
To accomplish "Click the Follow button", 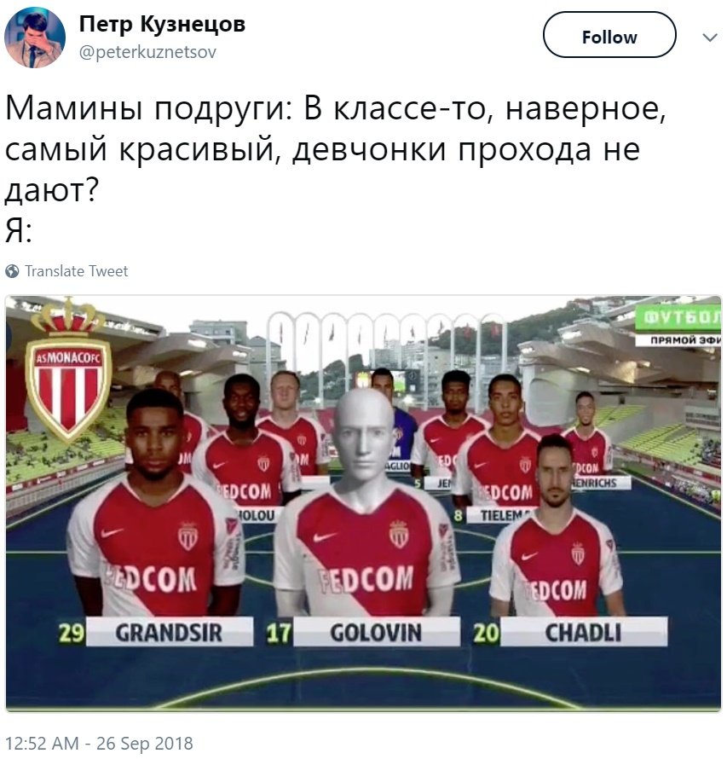I will pos(609,35).
